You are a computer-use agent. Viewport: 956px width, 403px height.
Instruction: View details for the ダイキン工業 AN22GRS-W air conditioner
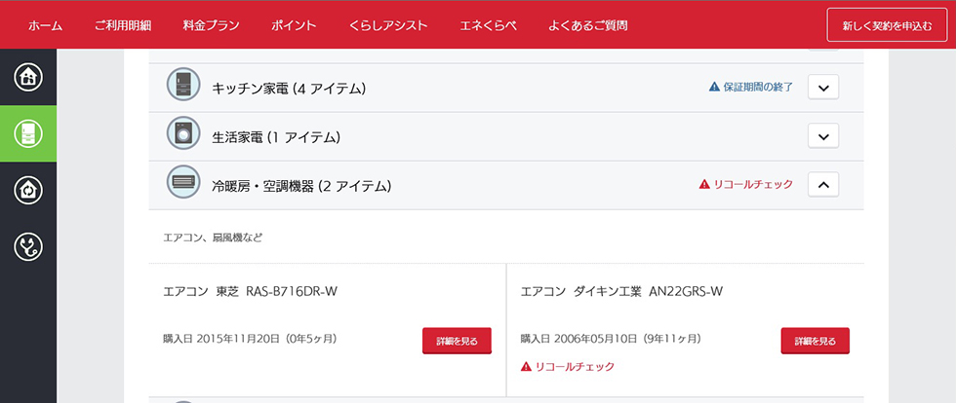point(815,341)
